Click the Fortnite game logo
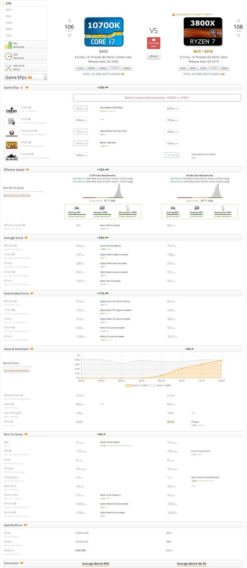 [x=11, y=157]
